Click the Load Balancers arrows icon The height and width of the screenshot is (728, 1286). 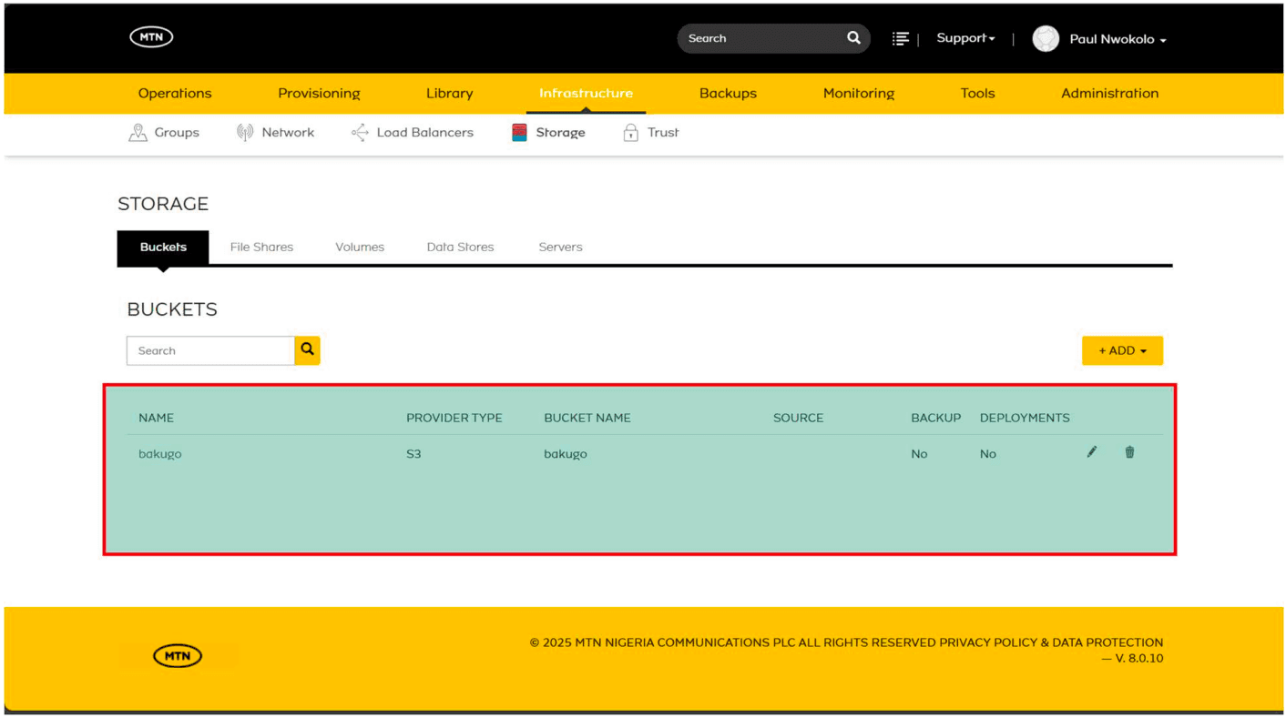pyautogui.click(x=360, y=133)
